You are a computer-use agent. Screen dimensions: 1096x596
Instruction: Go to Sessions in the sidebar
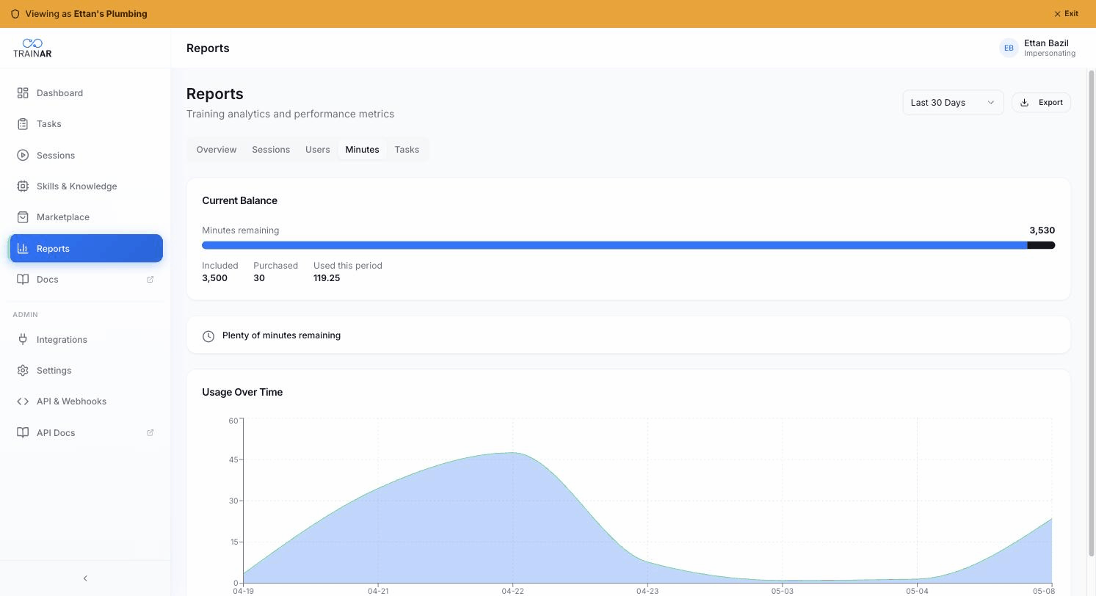point(86,156)
